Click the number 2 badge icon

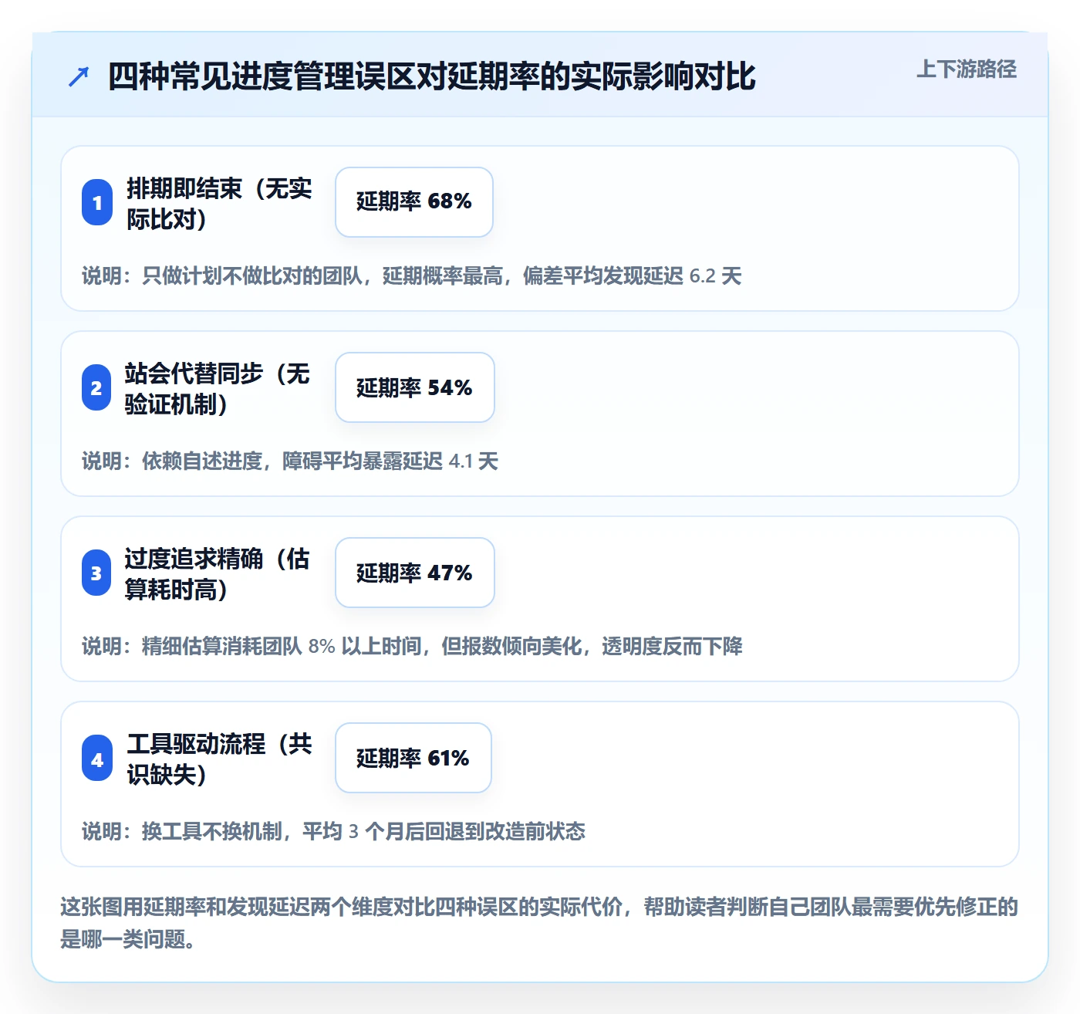click(x=96, y=387)
